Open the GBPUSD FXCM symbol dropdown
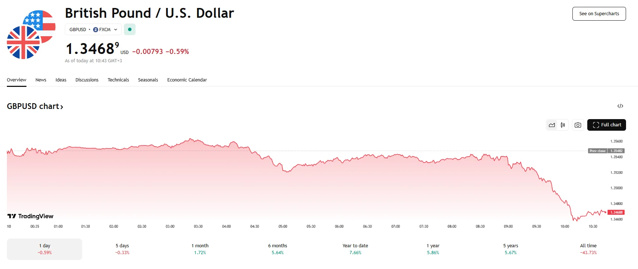This screenshot has height=269, width=638. coord(93,29)
